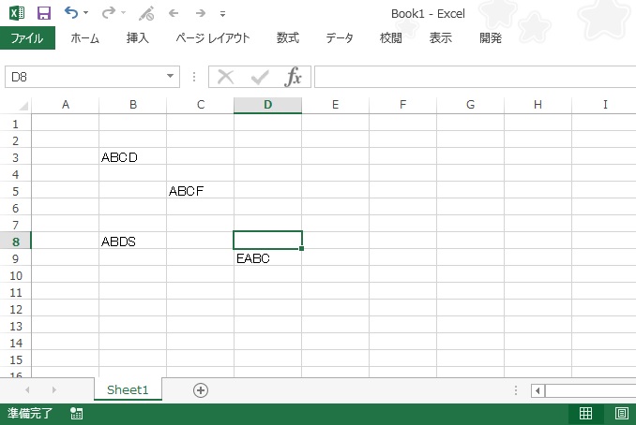
Task: Click the Undo arrow icon
Action: coord(71,13)
